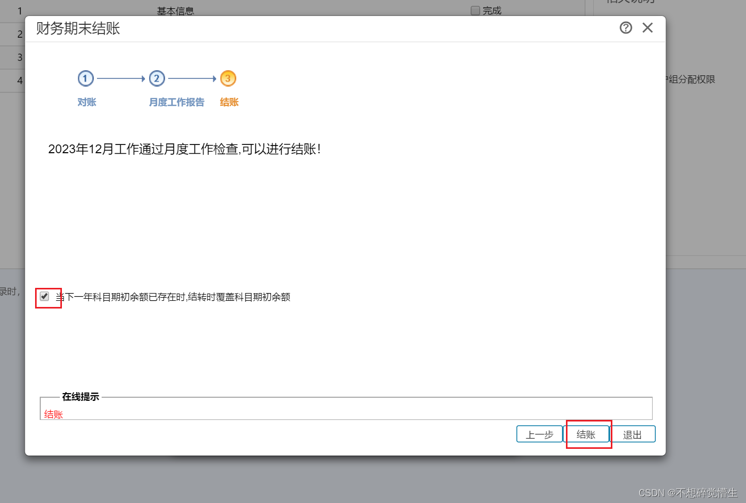Select step 1 circle 对账
746x503 pixels.
pos(86,78)
